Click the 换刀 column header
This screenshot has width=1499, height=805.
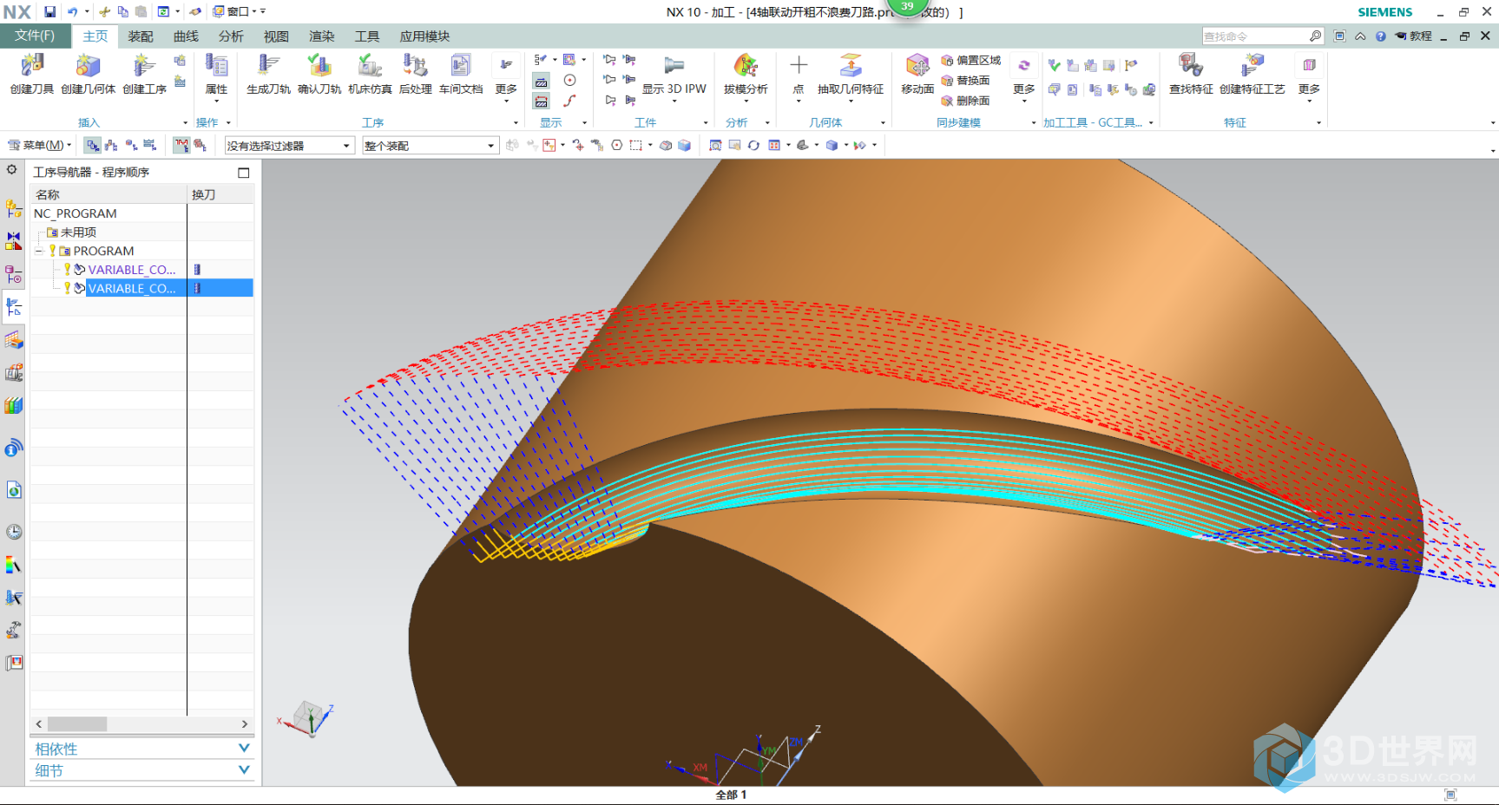pyautogui.click(x=220, y=194)
